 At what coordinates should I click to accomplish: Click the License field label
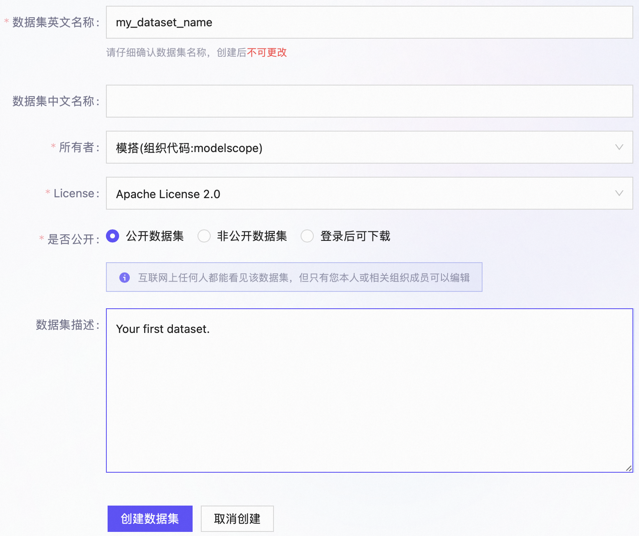click(76, 193)
